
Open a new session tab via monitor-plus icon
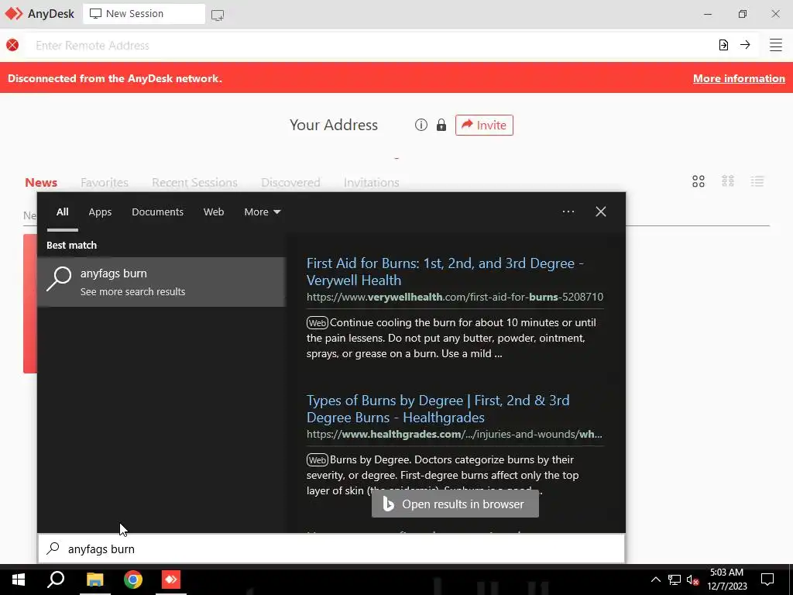point(218,15)
